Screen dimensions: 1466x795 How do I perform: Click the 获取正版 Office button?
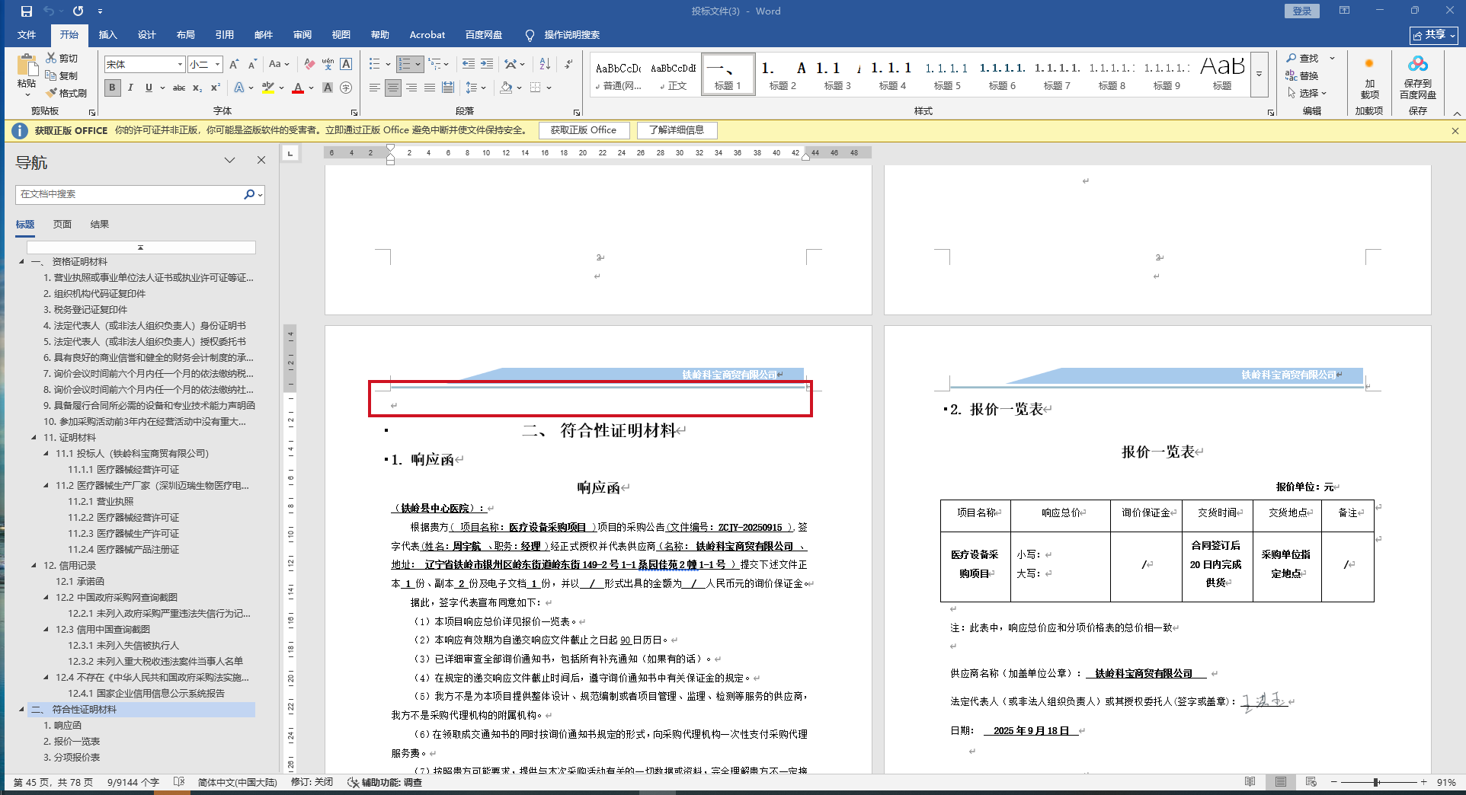tap(584, 130)
